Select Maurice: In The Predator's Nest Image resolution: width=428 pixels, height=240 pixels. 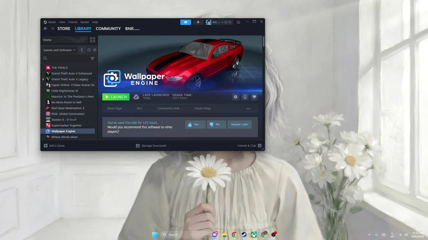69,97
